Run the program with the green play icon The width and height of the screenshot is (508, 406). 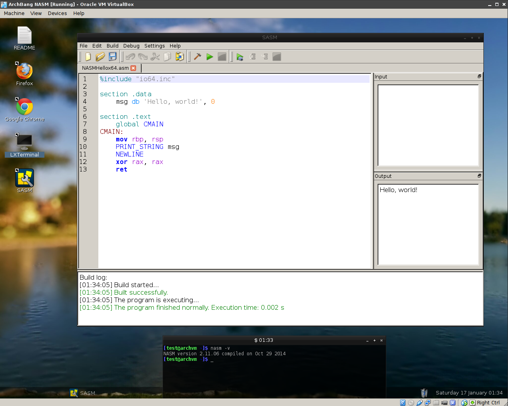210,57
